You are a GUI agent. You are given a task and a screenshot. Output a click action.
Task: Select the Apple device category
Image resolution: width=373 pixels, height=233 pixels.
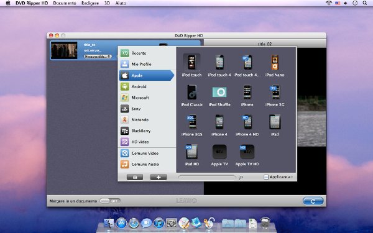[147, 75]
